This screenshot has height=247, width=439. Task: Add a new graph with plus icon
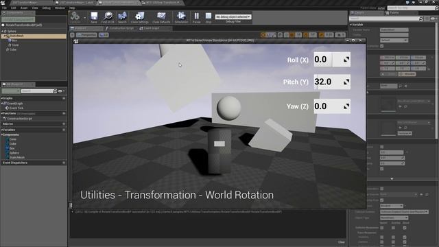tap(64, 98)
